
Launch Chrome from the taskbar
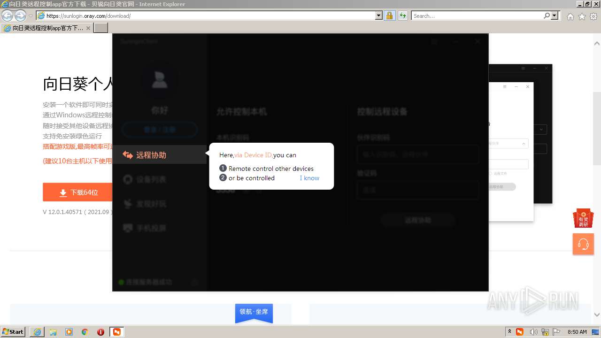(x=85, y=332)
